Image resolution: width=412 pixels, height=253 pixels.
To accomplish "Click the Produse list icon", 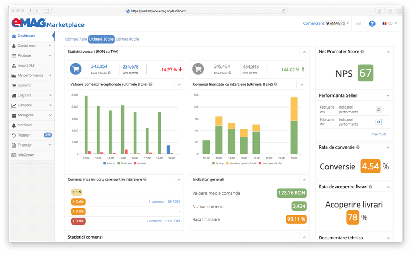I will pyautogui.click(x=14, y=56).
